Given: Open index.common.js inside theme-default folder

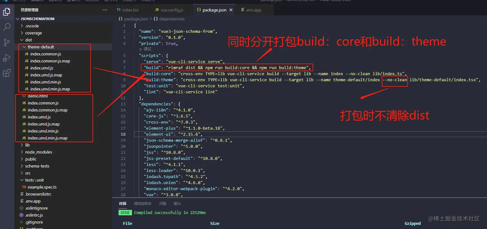Looking at the screenshot, I should [46, 54].
